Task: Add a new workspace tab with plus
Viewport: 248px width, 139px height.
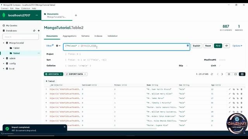Action: tap(76, 15)
